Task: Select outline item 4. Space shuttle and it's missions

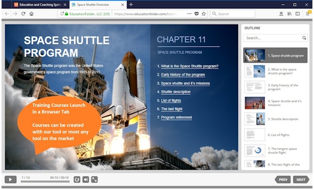Action: tap(275, 103)
